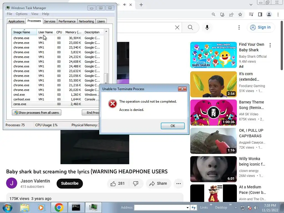Click the Chrome taskbar icon
The image size is (284, 213).
coord(59,207)
